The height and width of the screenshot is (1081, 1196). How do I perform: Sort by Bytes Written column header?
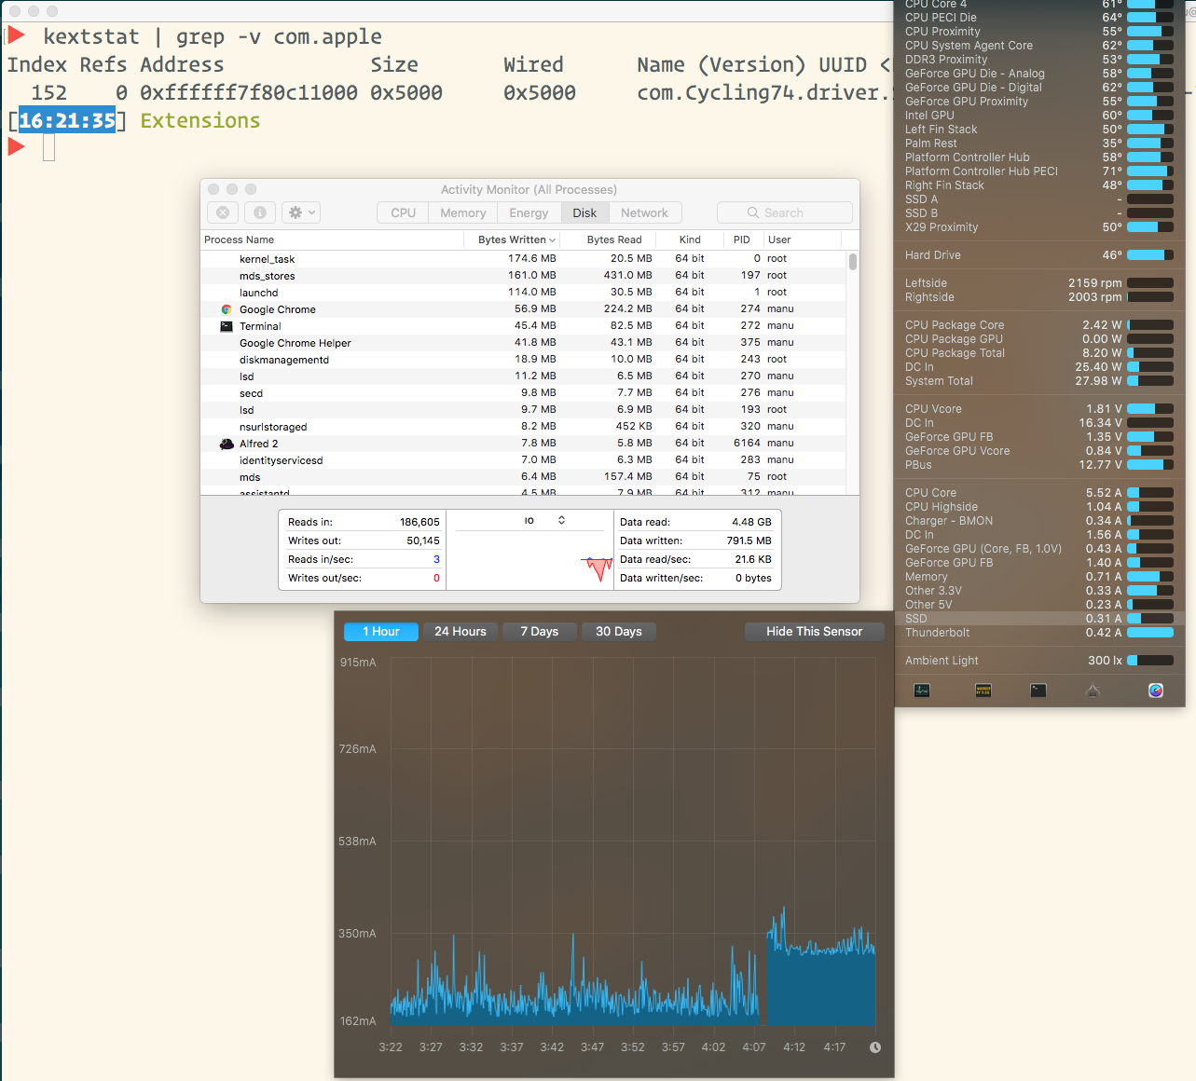(x=513, y=239)
